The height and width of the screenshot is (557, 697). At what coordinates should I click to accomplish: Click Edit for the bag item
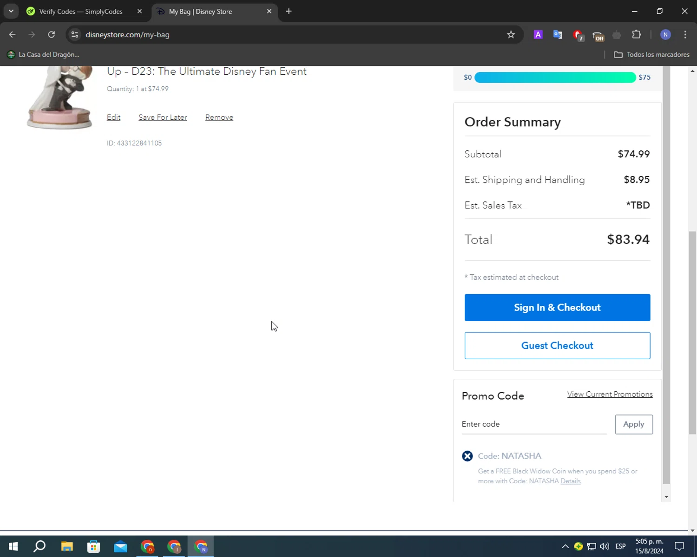[113, 117]
